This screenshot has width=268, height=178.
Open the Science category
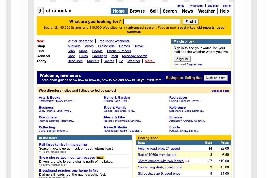[x=176, y=117]
